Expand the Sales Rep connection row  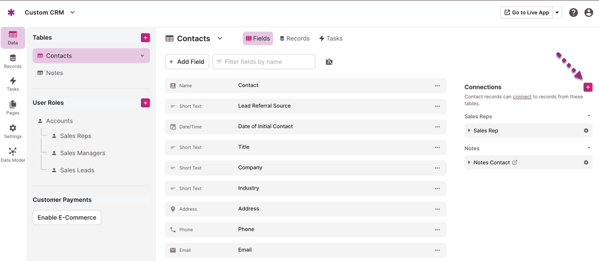[x=469, y=131]
